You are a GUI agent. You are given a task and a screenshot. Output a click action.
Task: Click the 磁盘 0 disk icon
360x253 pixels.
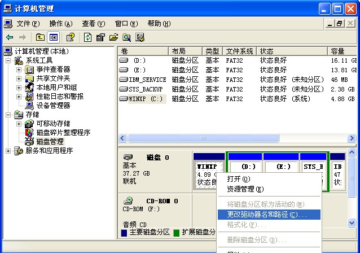point(128,157)
